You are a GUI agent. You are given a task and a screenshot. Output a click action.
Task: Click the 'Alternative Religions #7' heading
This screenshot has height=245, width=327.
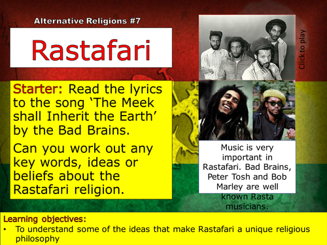pyautogui.click(x=87, y=21)
